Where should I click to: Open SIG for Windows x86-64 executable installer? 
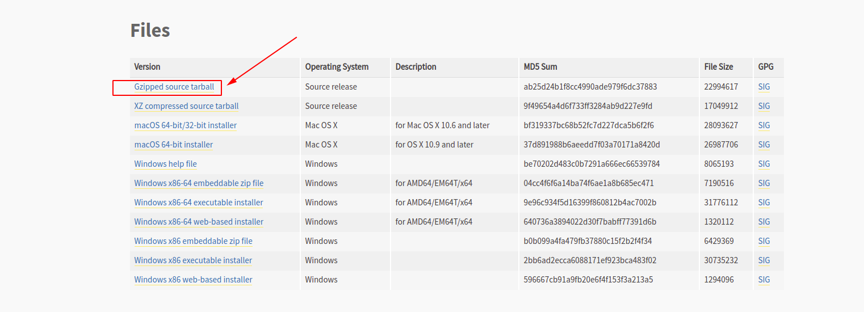click(x=764, y=203)
